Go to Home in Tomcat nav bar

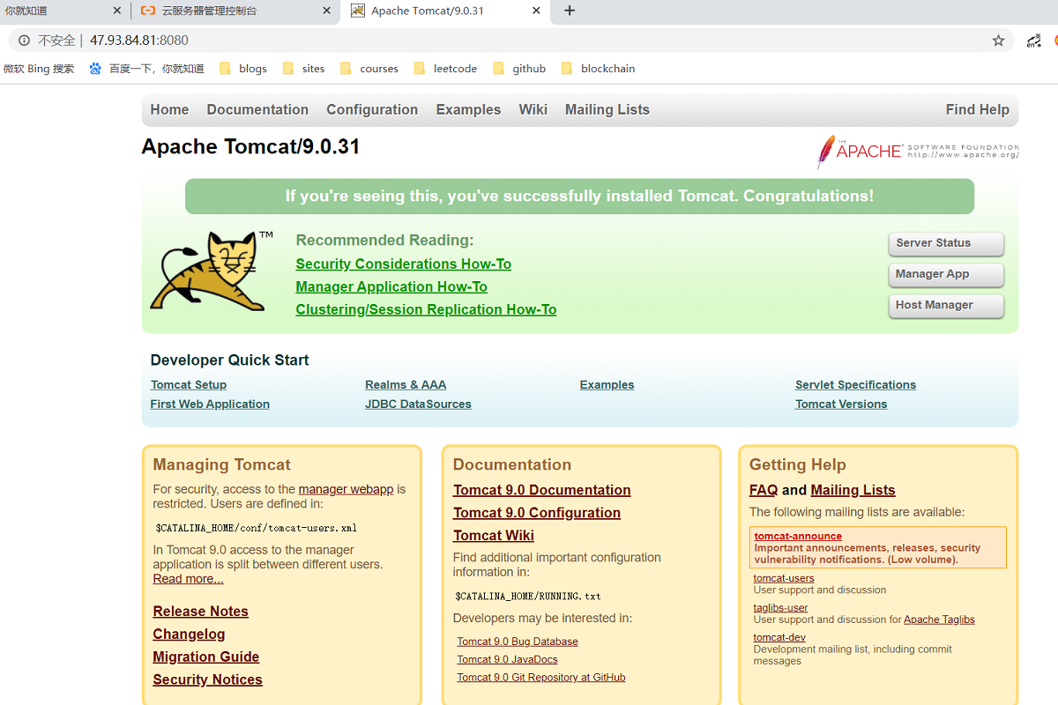point(169,110)
